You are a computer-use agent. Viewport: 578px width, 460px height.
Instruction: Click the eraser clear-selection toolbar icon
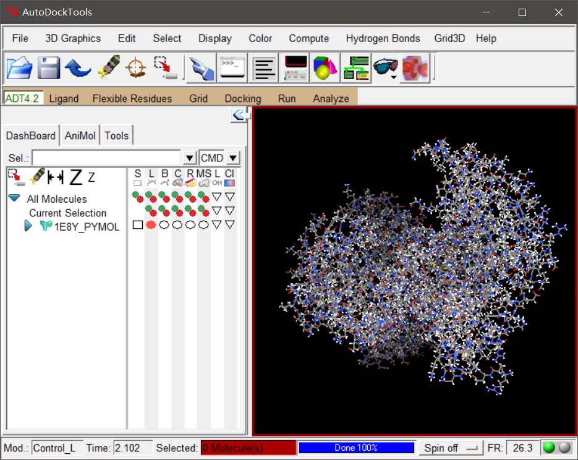coord(108,68)
